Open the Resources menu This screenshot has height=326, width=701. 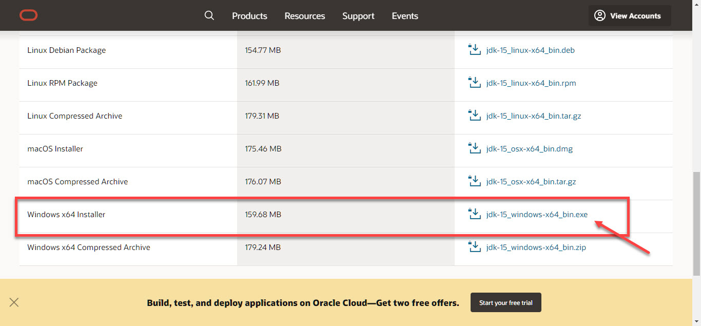tap(305, 16)
